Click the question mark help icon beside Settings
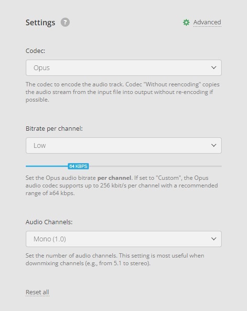Viewport: 247px width, 311px height. [x=65, y=22]
